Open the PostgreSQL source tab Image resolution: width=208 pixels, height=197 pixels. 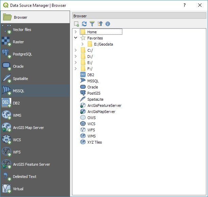pyautogui.click(x=22, y=54)
